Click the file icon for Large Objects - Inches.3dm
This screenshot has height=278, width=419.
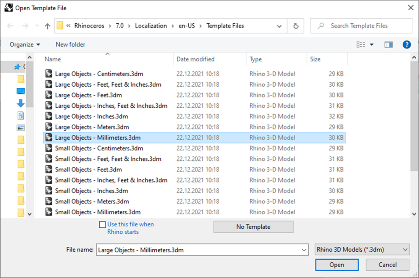pyautogui.click(x=49, y=116)
